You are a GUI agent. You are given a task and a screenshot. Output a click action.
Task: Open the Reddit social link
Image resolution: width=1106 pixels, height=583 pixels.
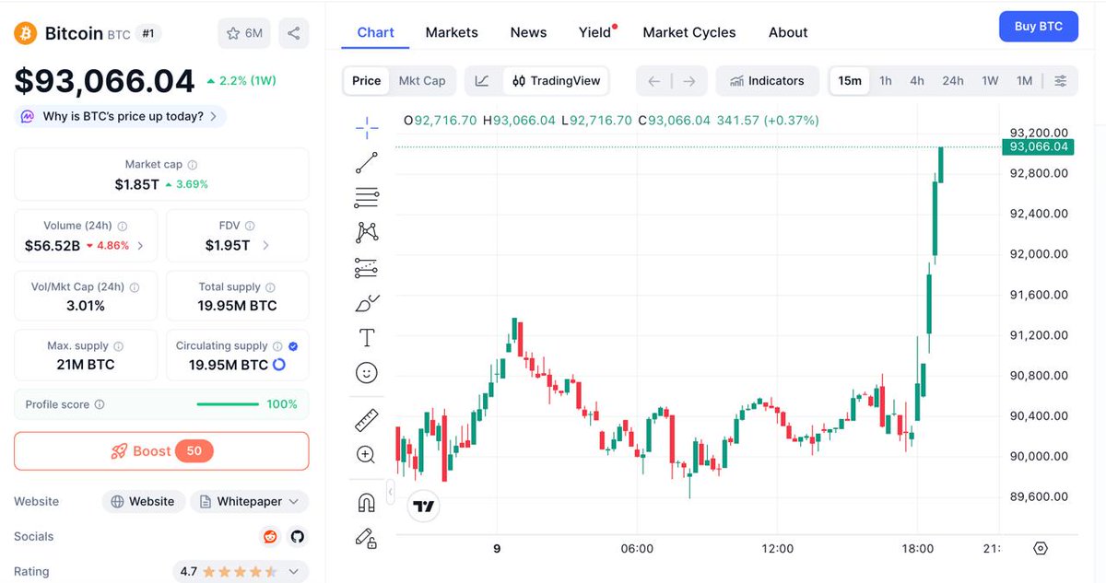point(270,536)
